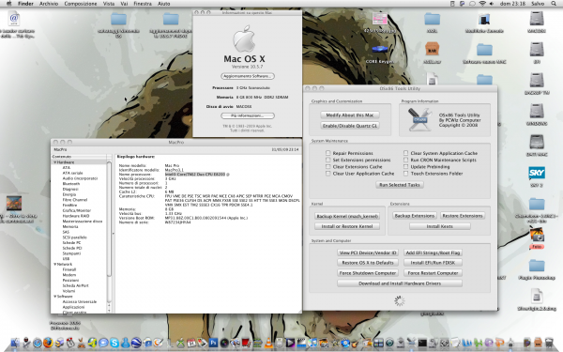Click Aggiornamento Software button

248,76
